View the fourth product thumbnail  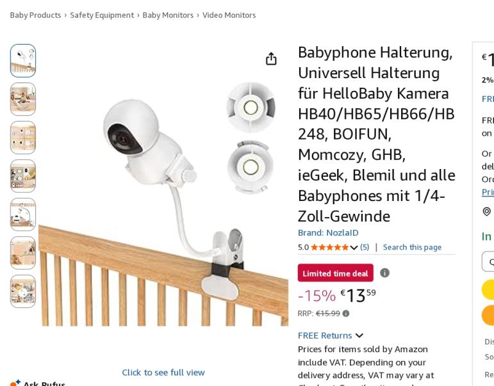pos(23,176)
